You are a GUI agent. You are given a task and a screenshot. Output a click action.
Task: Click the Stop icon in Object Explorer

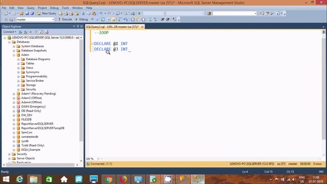coord(31,32)
